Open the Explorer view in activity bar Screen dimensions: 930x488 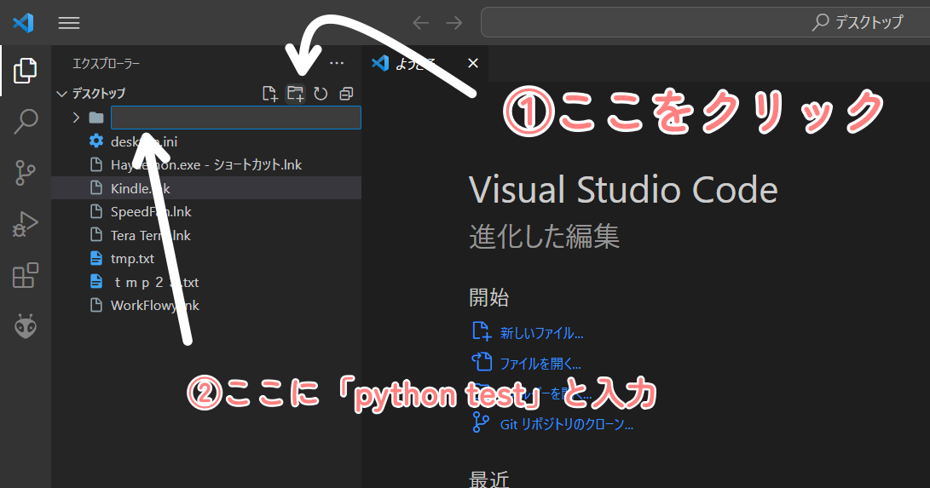tap(25, 71)
